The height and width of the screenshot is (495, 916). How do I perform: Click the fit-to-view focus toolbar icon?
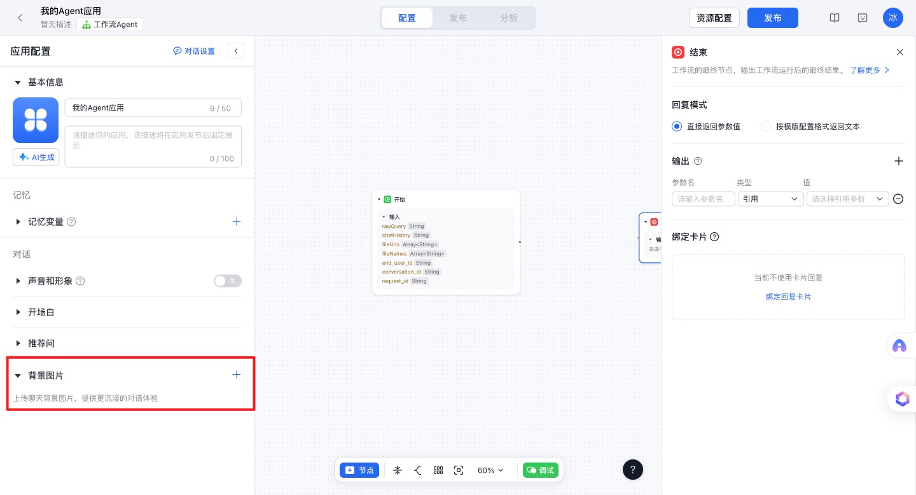click(459, 470)
